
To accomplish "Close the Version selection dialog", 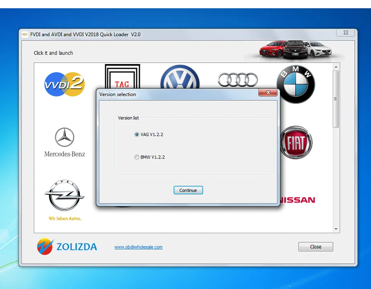I will click(268, 92).
